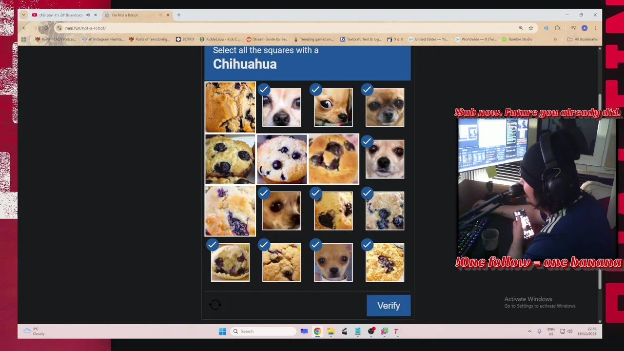Screen dimensions: 624x351
Task: Expand the system tray hidden icons chevron
Action: 529,331
